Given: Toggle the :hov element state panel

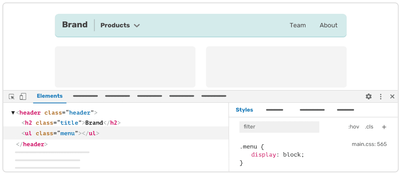Looking at the screenshot, I should coord(353,127).
